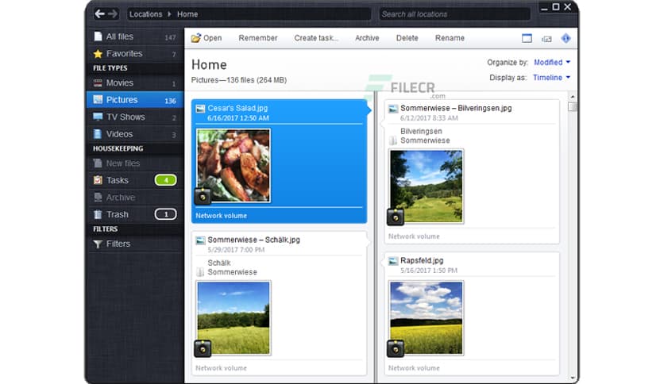This screenshot has height=384, width=664.
Task: Select the Cesar's Salad photo thumbnail
Action: [234, 166]
